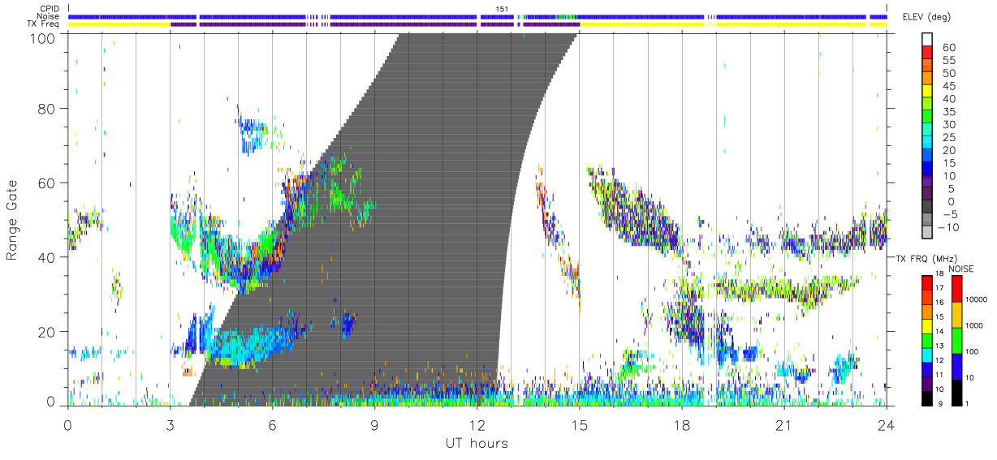
Task: Click the 'NOISE' legend title
Action: point(961,269)
